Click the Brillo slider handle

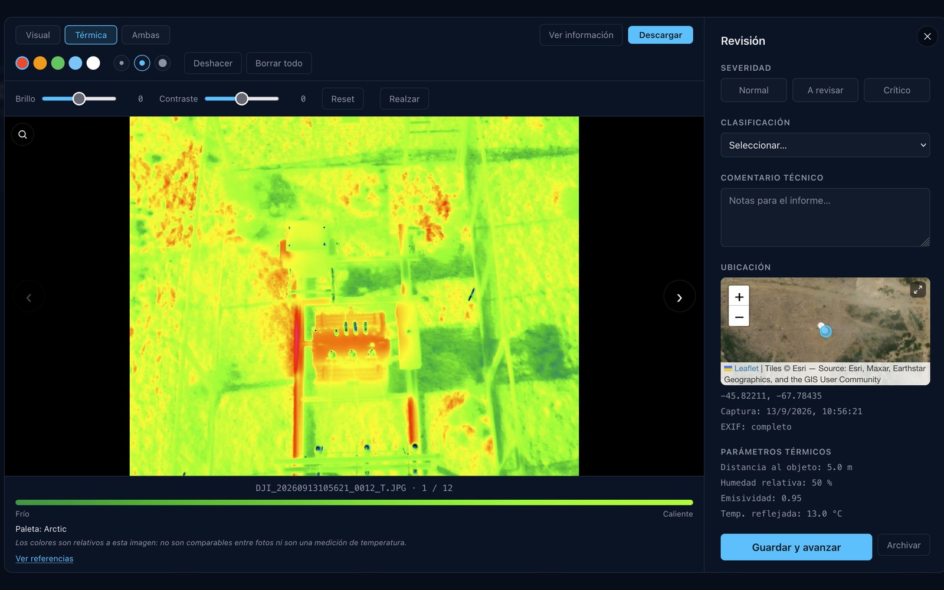click(79, 99)
